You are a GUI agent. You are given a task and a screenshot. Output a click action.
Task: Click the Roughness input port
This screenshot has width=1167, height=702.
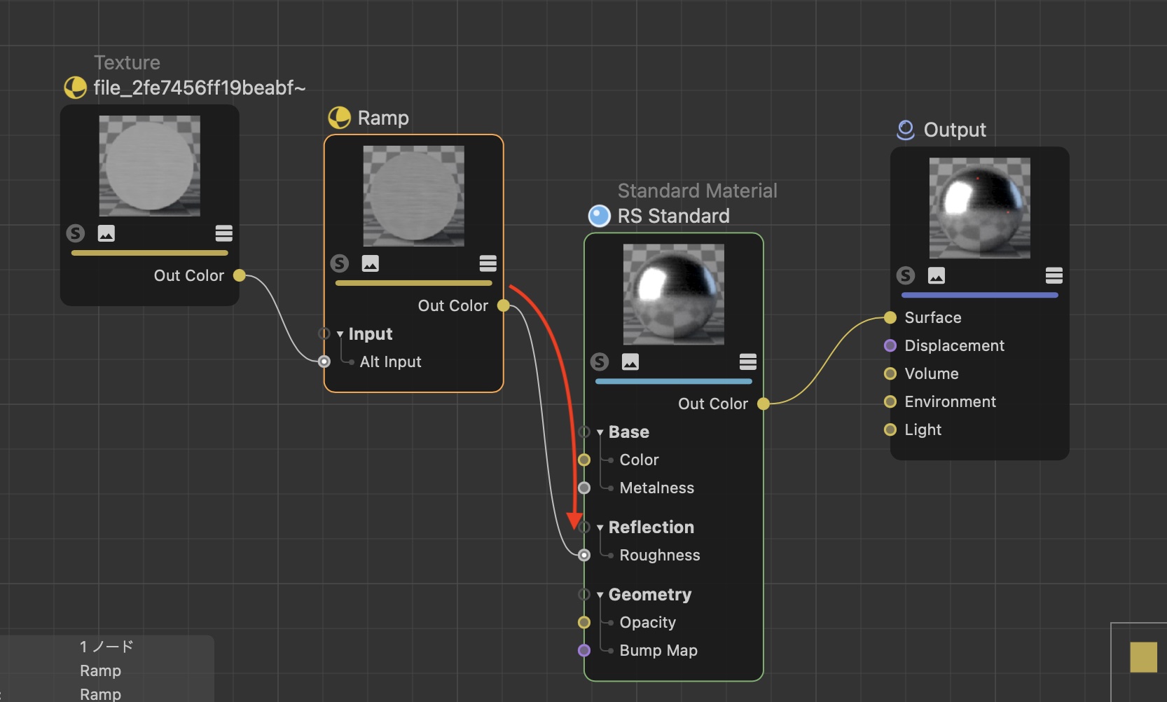pos(584,555)
